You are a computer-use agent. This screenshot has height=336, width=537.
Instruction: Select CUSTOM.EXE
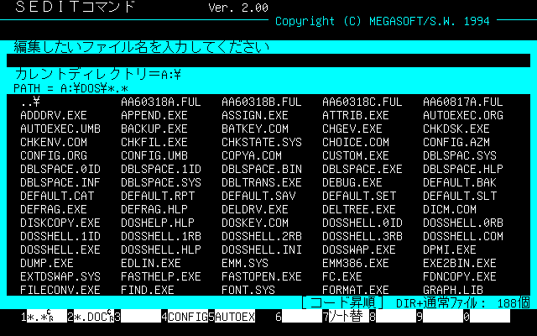pos(356,155)
